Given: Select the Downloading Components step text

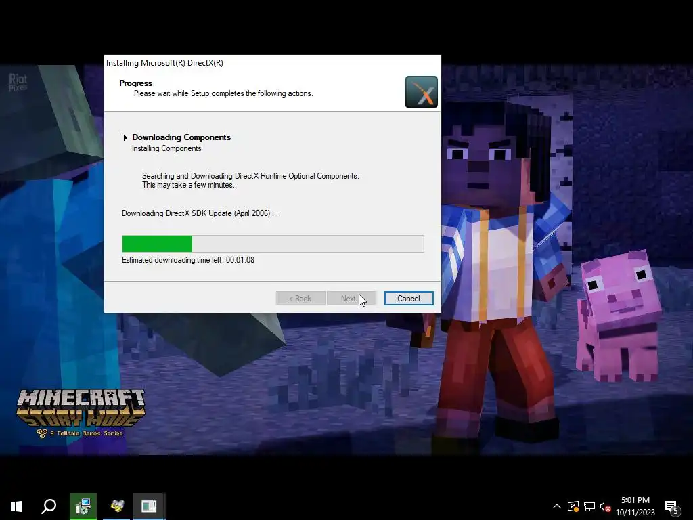Looking at the screenshot, I should [x=181, y=137].
